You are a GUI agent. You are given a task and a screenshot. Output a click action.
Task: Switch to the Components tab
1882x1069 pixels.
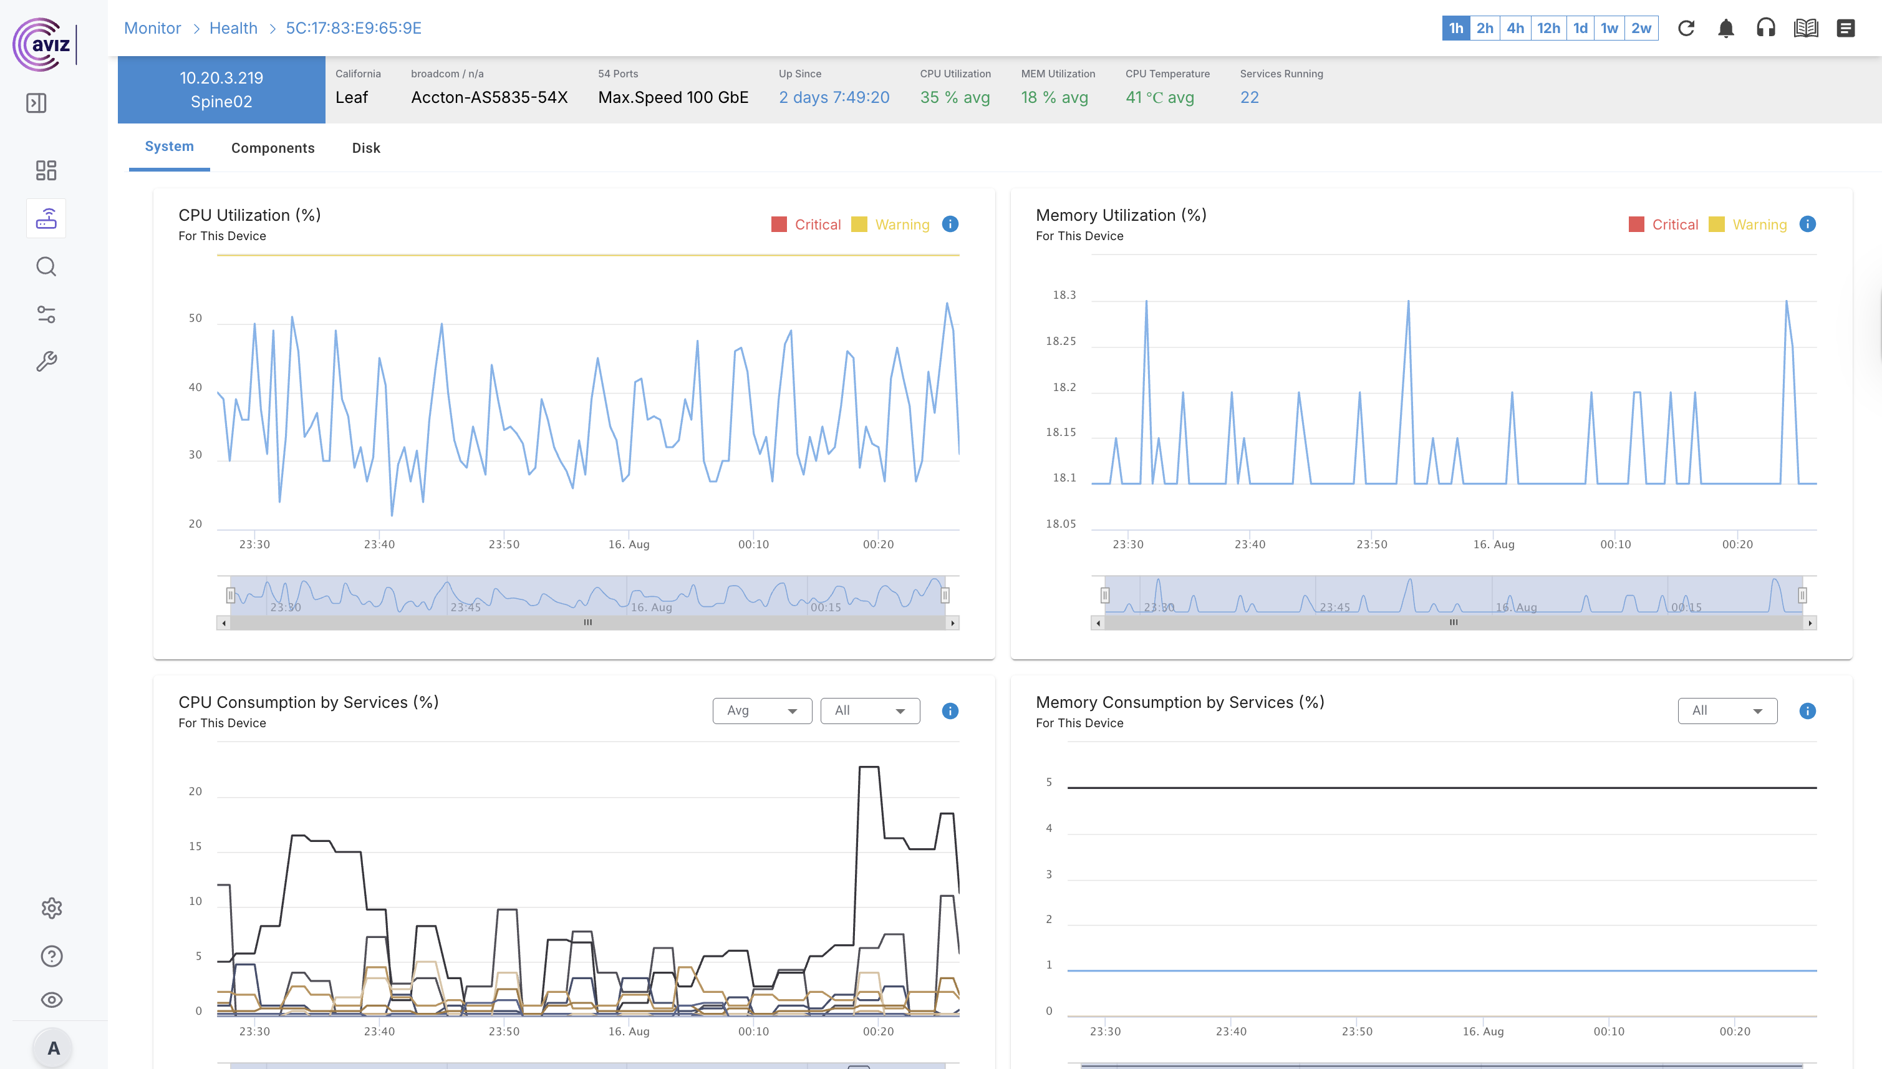[x=273, y=148]
